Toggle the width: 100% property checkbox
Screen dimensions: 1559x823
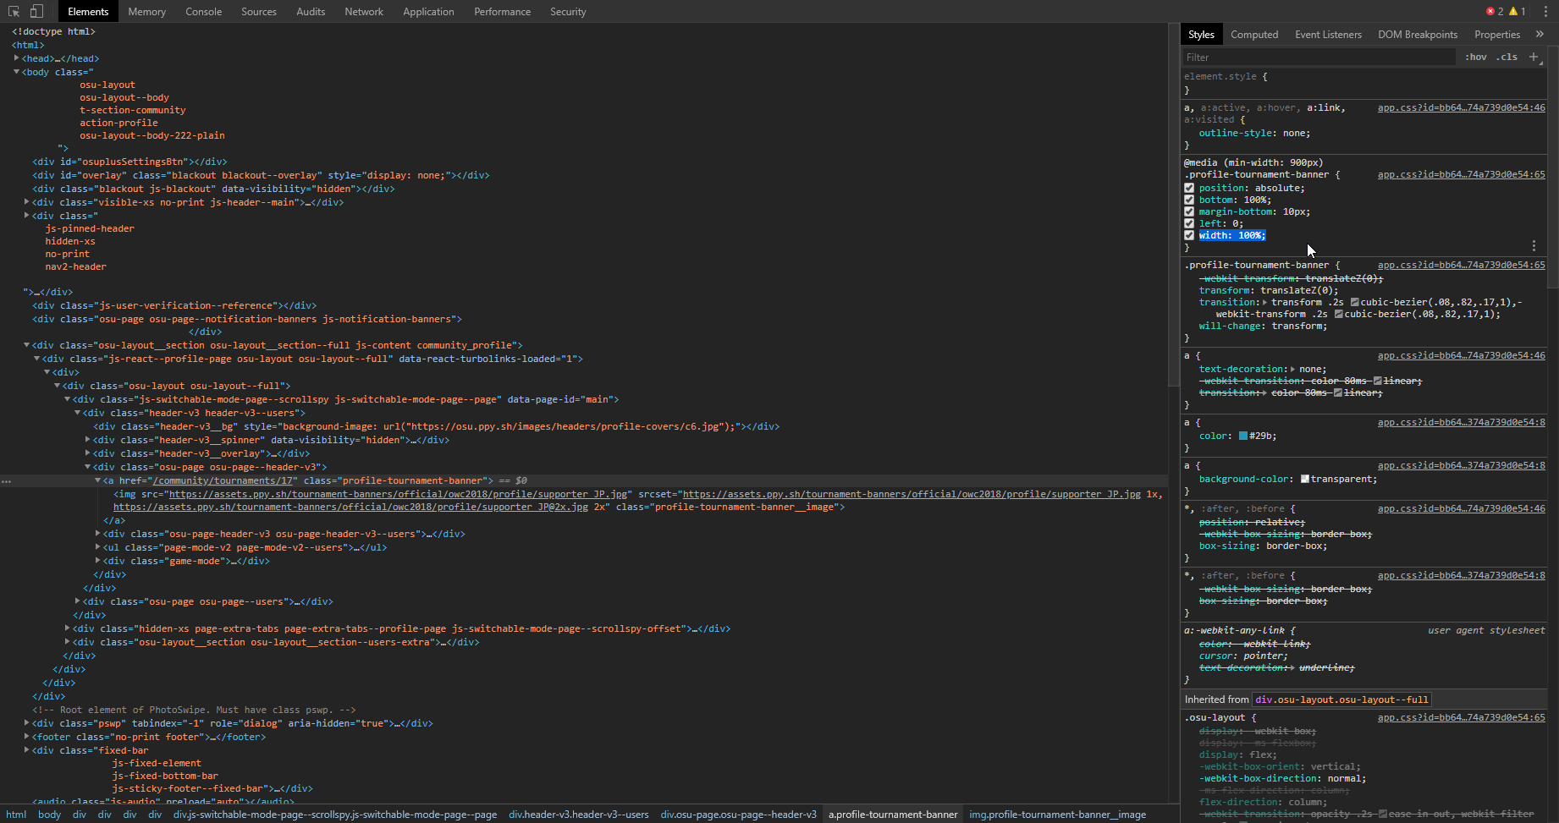click(x=1189, y=235)
